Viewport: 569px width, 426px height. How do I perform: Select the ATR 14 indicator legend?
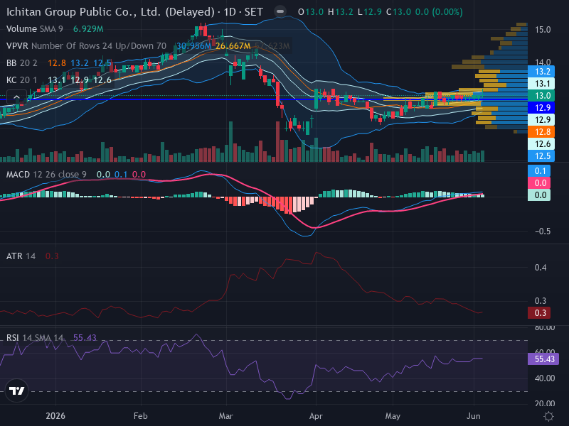click(x=21, y=256)
